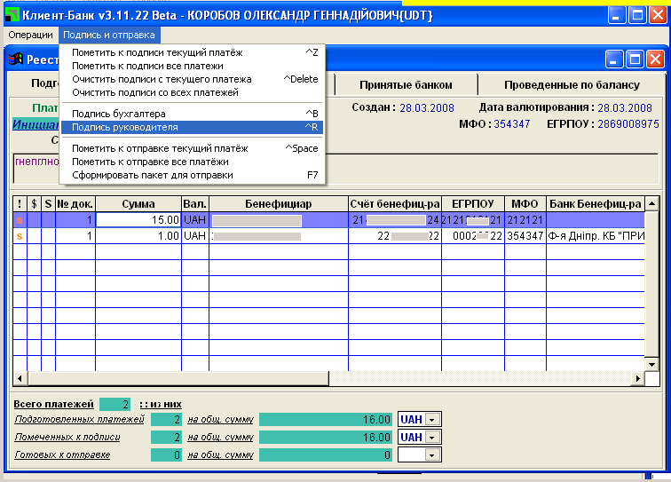The width and height of the screenshot is (671, 482).
Task: Open the Операции menu
Action: point(31,35)
